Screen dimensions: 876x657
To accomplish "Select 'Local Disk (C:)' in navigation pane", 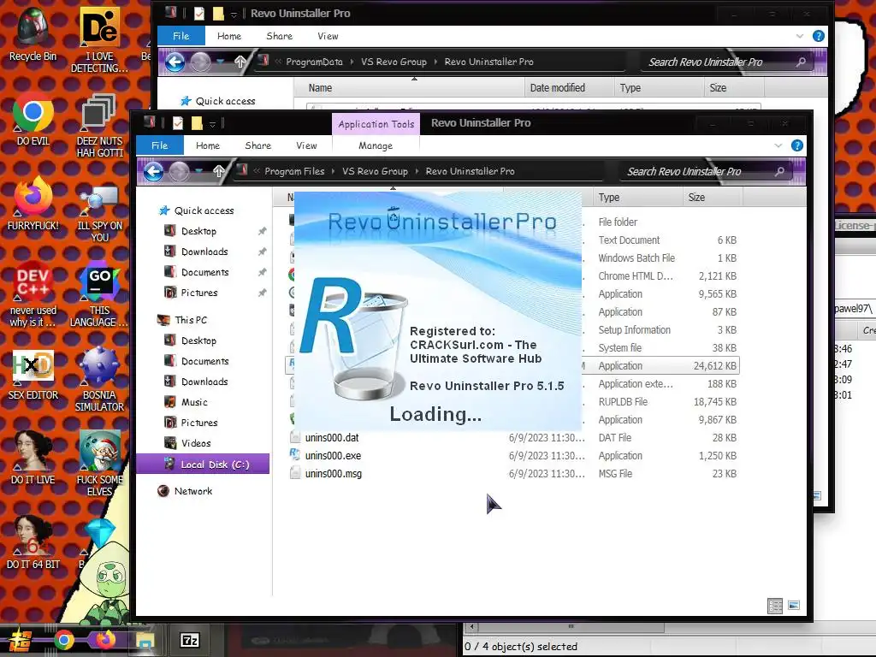I will click(203, 465).
